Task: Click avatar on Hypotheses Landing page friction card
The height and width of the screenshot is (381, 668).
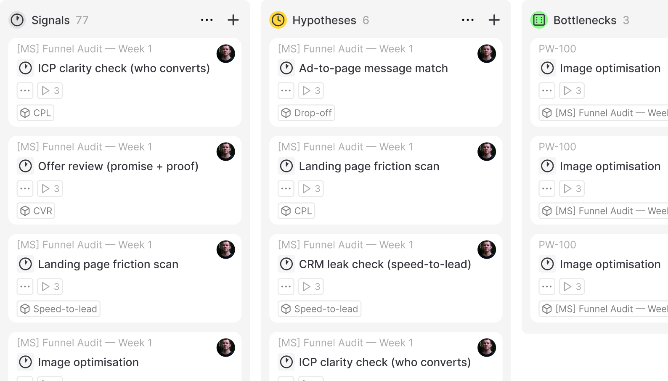Action: tap(487, 152)
